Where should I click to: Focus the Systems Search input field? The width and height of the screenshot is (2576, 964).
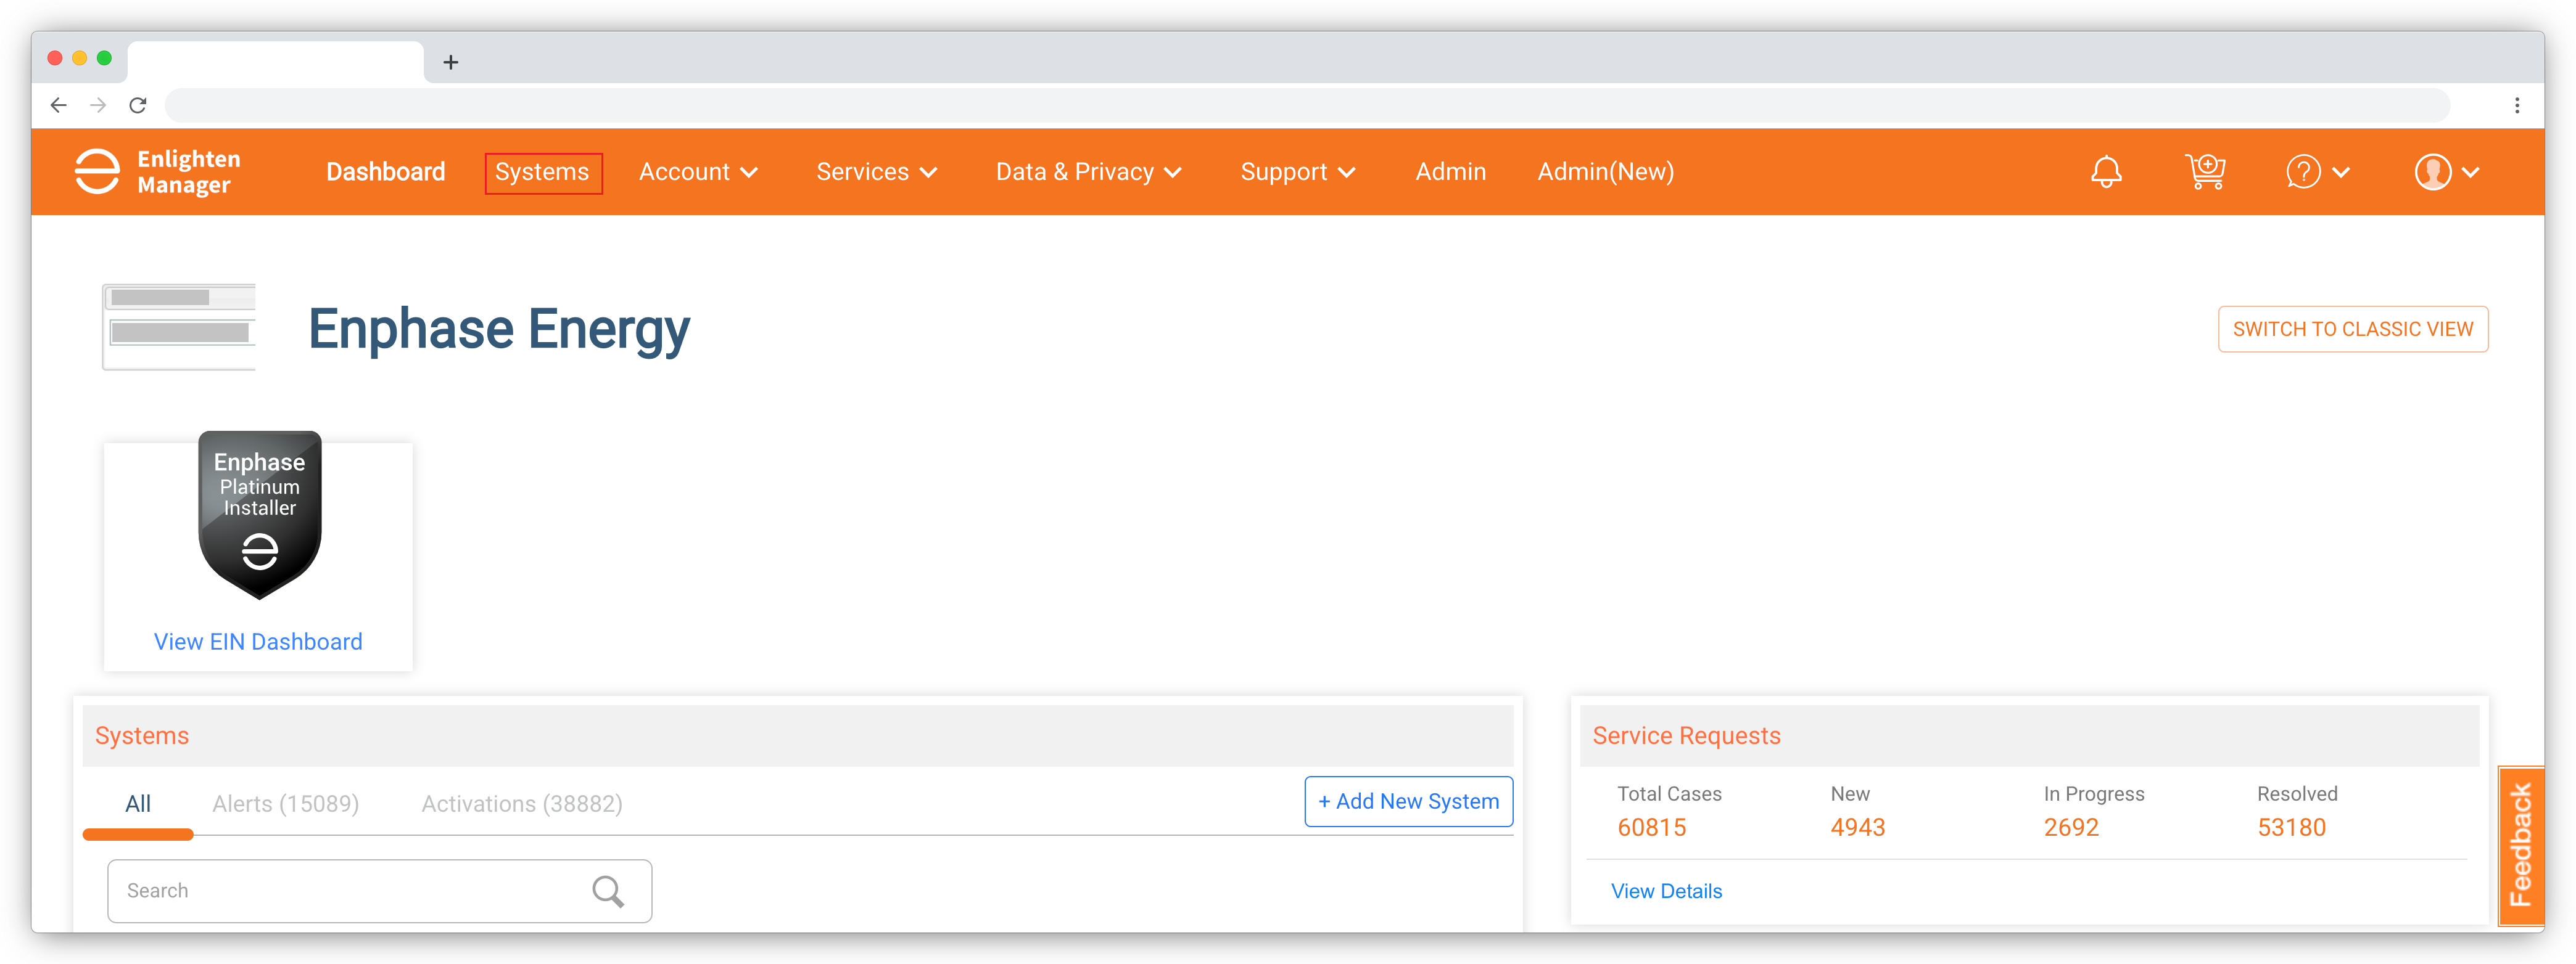pyautogui.click(x=380, y=890)
